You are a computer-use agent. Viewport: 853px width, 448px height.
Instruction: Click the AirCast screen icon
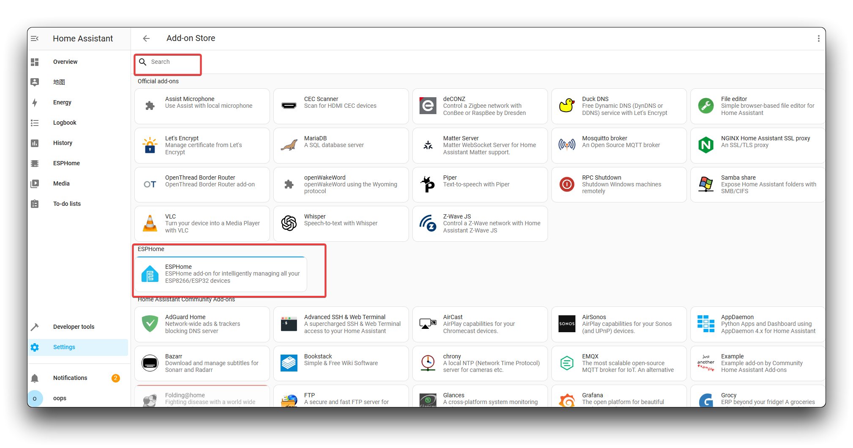pos(428,324)
